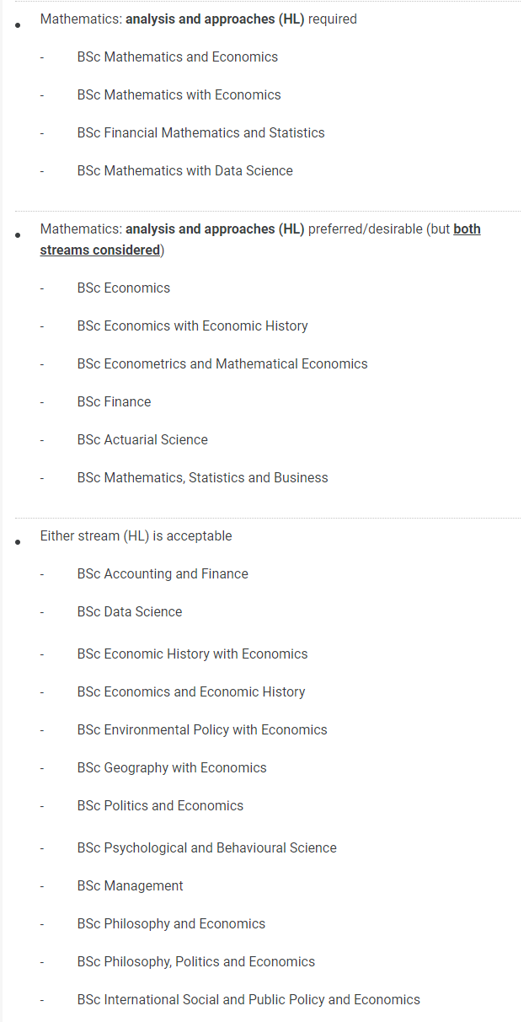529x1022 pixels.
Task: Click 'BSc Environmental Policy with Economics'
Action: coord(202,730)
